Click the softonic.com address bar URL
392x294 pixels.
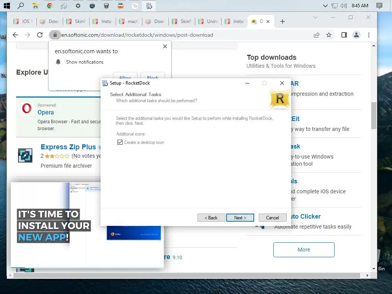click(x=137, y=35)
